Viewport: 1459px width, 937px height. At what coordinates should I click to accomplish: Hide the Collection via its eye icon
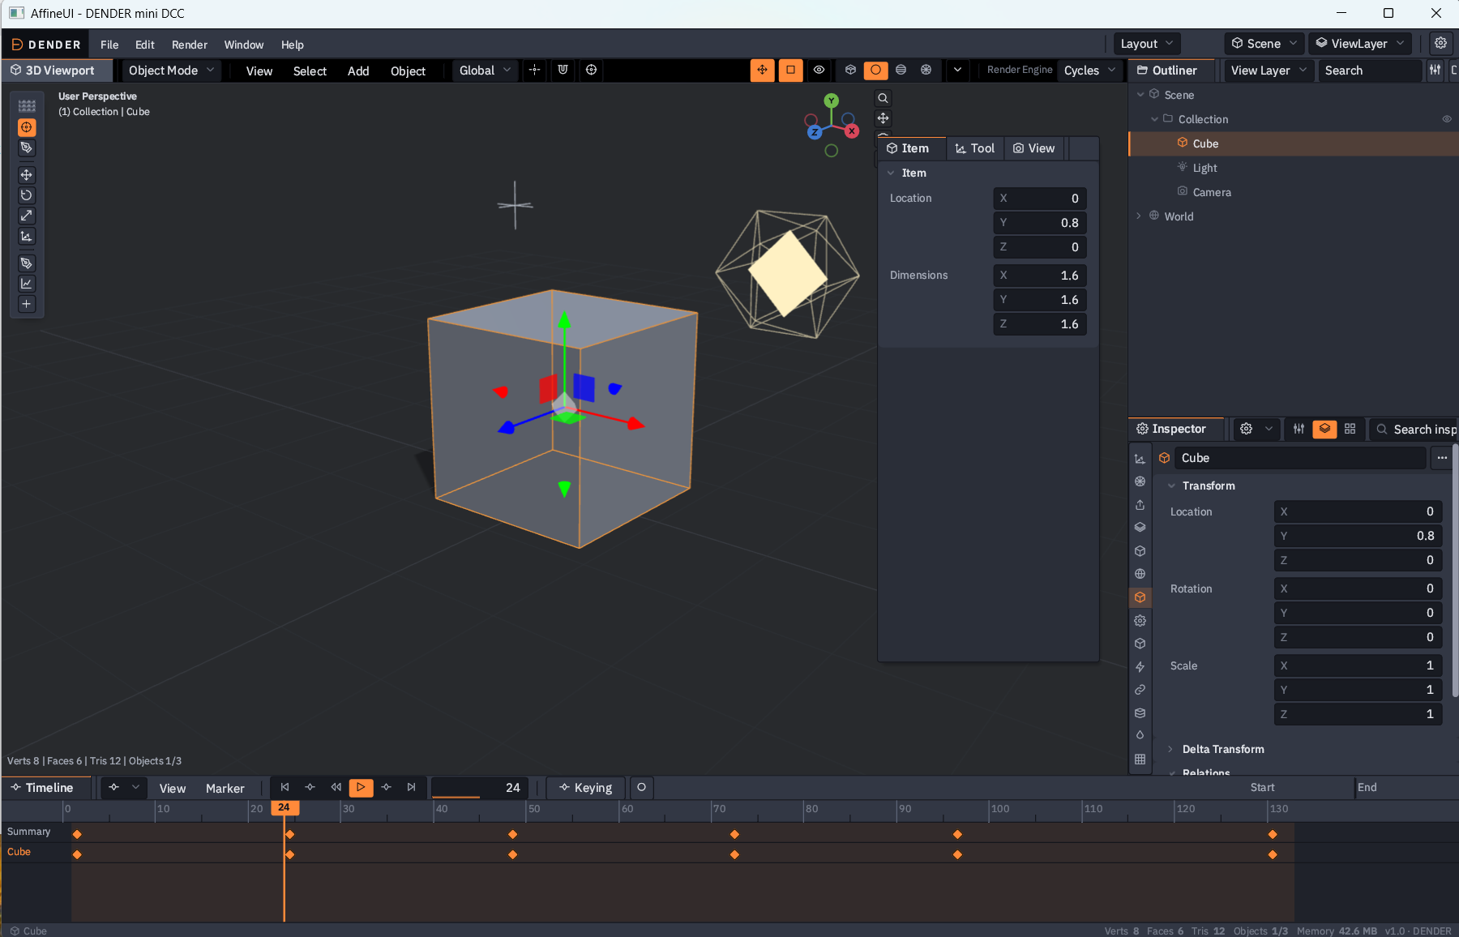[x=1446, y=119]
